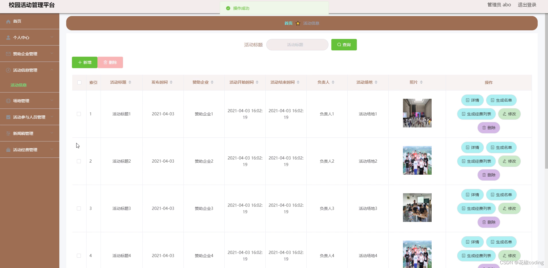Click 生成经费列表 for 活动标题3
This screenshot has height=268, width=548.
click(476, 208)
